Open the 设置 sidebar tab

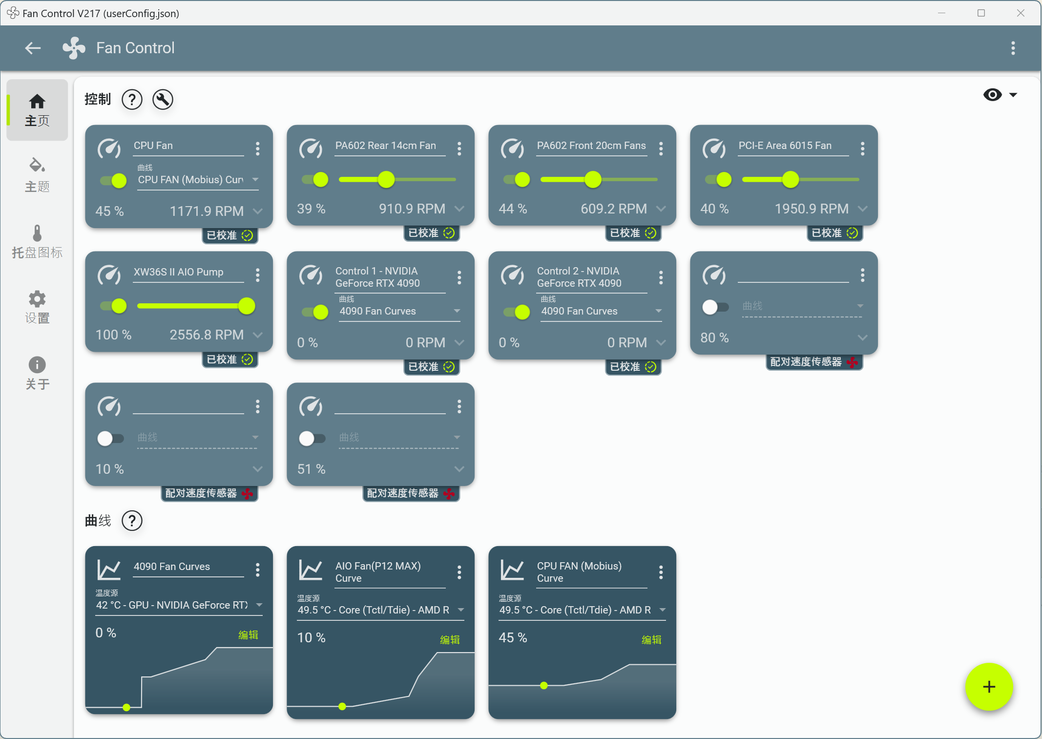tap(37, 307)
